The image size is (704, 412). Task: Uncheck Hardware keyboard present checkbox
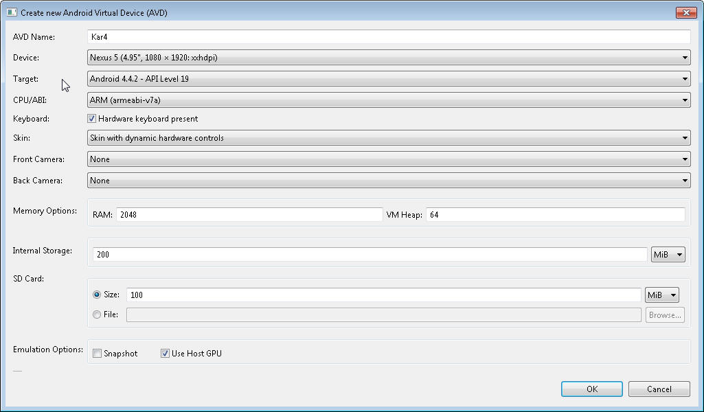pyautogui.click(x=91, y=119)
